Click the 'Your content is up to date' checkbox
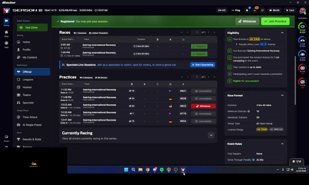This screenshot has width=309, height=185. [230, 67]
